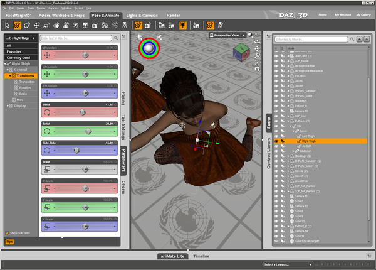This screenshot has width=376, height=270.
Task: Activate the Rotate tool in toolbar
Action: point(26,25)
